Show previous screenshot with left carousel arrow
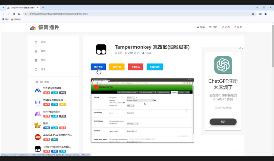 pyautogui.click(x=98, y=110)
